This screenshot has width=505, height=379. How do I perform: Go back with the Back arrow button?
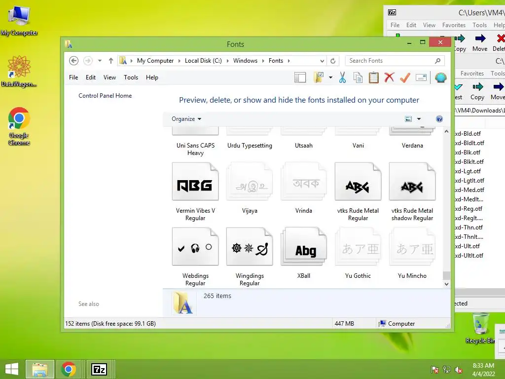(x=74, y=61)
